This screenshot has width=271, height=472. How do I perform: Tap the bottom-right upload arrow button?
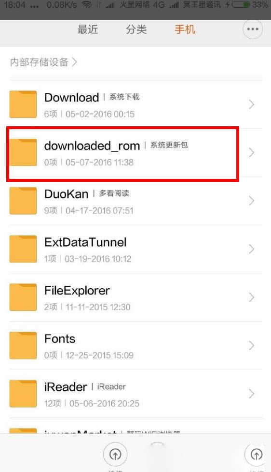click(x=257, y=454)
